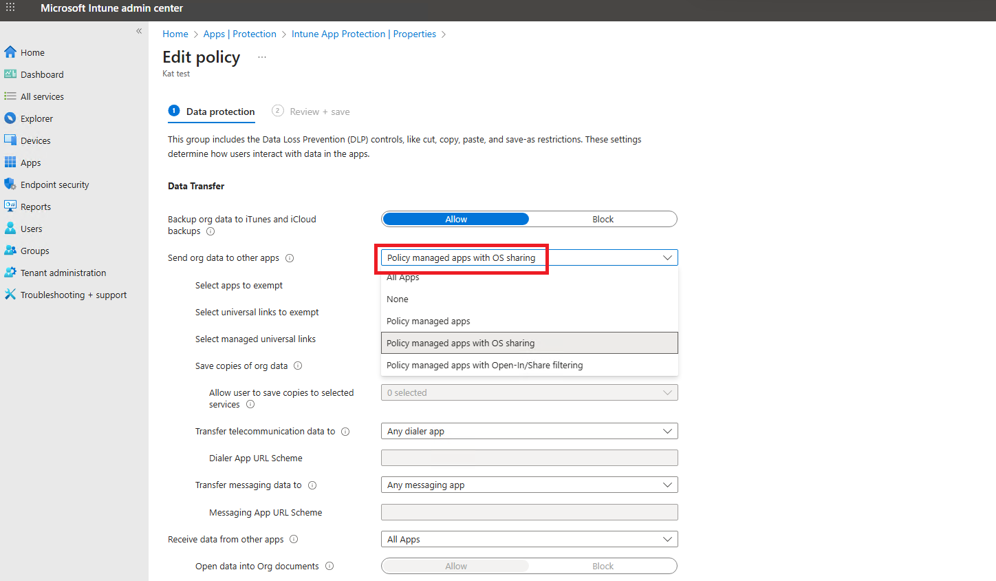Collapse the sidebar with double chevron
This screenshot has height=581, width=996.
(x=139, y=31)
